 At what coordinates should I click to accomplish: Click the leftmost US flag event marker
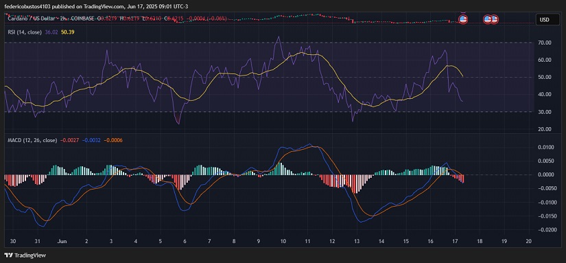click(463, 19)
